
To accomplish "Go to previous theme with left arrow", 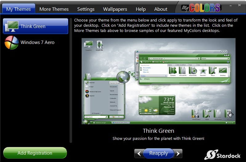I will pos(139,153).
